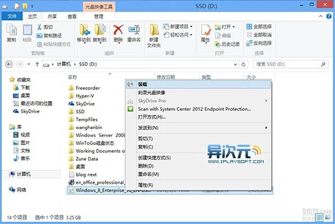335x224 pixels.
Task: Expand the SkyDrive Pro submenu
Action: pyautogui.click(x=198, y=101)
